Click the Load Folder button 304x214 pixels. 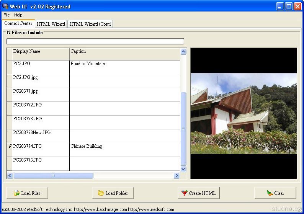[113, 193]
